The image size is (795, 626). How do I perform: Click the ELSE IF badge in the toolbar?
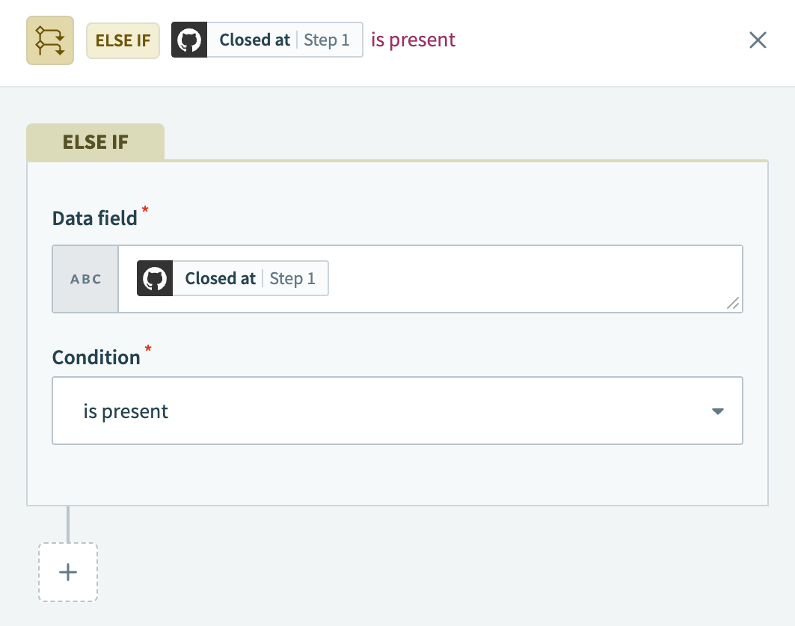click(123, 40)
